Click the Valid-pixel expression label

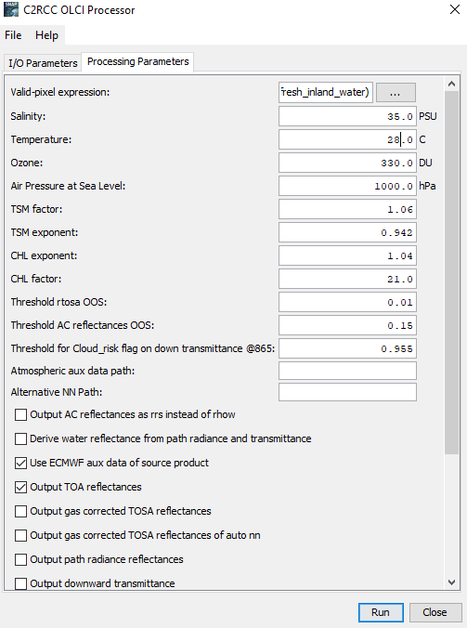(x=60, y=93)
